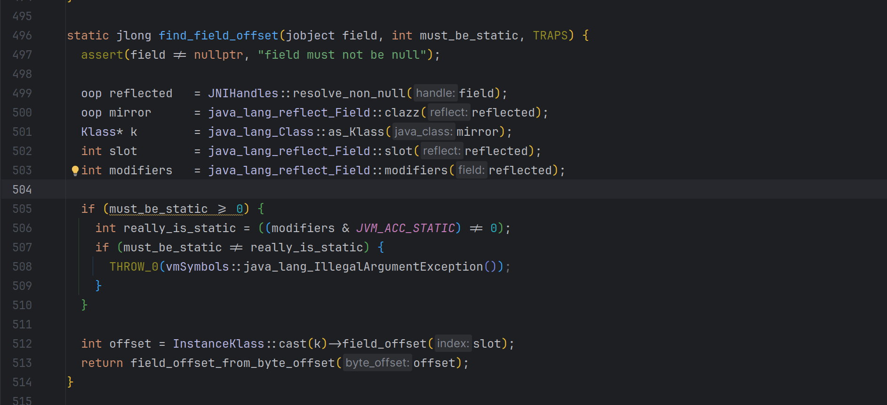Click field_offset_from_byte_offset call

point(232,363)
